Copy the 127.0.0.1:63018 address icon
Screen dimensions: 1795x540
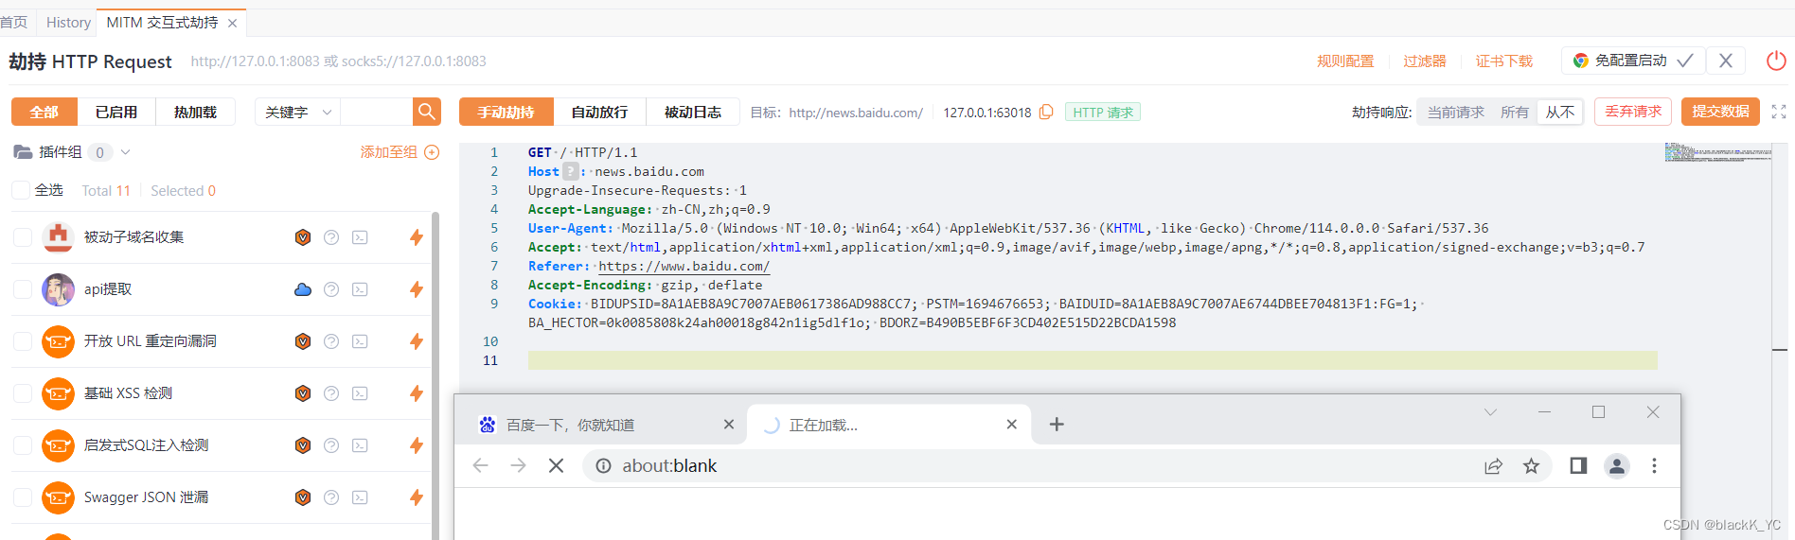point(1046,112)
